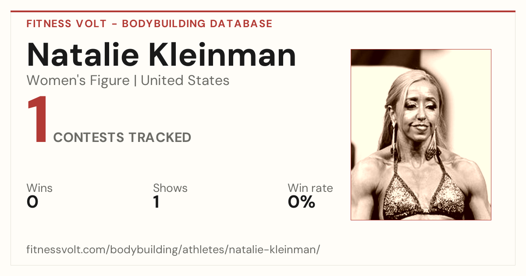The image size is (526, 276).
Task: Click the vertical bar separator before United States
Action: 135,81
